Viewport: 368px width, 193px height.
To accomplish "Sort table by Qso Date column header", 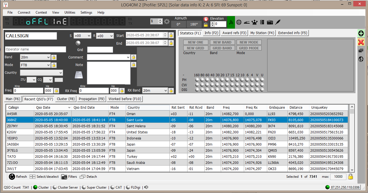I will 52,108.
